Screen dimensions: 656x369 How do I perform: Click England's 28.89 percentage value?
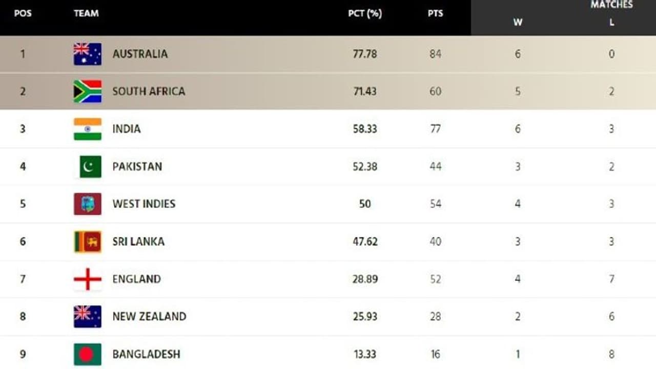click(x=365, y=279)
